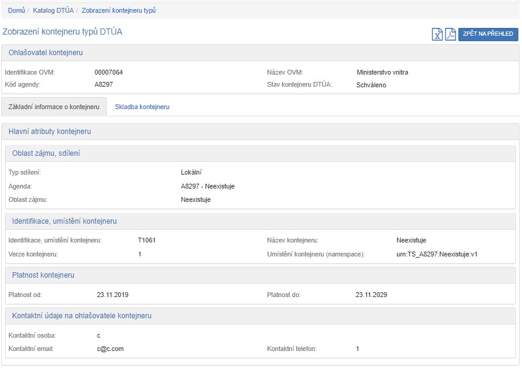Go to Domů breadcrumb link
The height and width of the screenshot is (368, 522).
pyautogui.click(x=16, y=10)
